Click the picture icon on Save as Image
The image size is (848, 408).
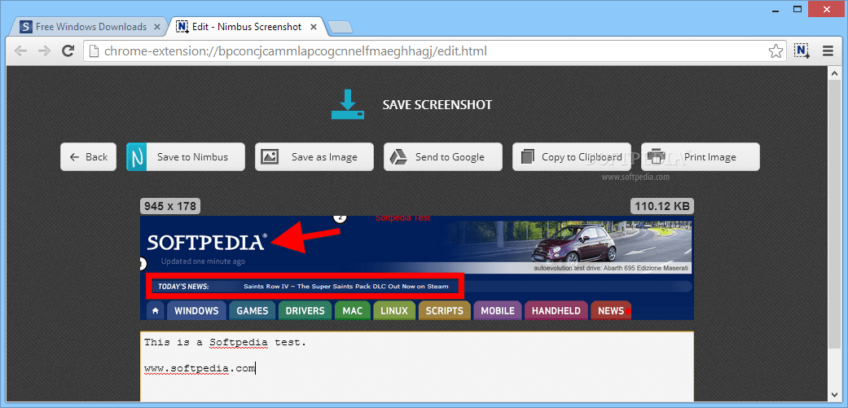[x=270, y=157]
